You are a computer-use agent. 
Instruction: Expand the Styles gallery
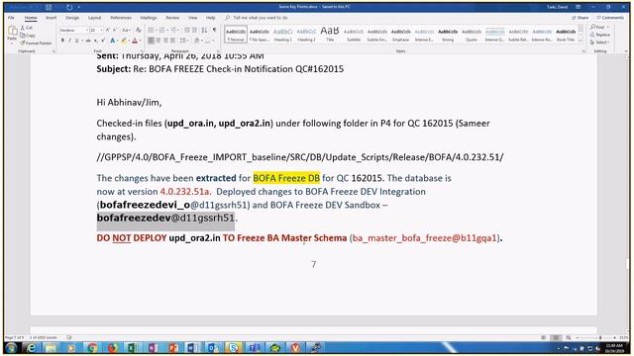[581, 41]
